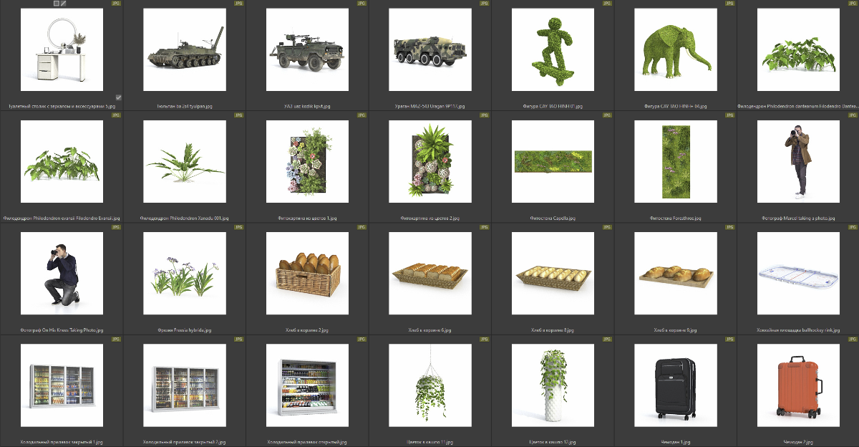Click the JPG badge above the hockey rink

(x=853, y=227)
